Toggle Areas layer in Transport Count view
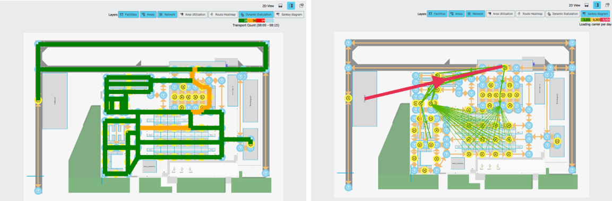This screenshot has width=612, height=201. tap(148, 15)
